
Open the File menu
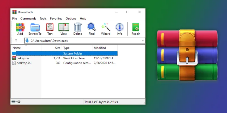click(14, 19)
